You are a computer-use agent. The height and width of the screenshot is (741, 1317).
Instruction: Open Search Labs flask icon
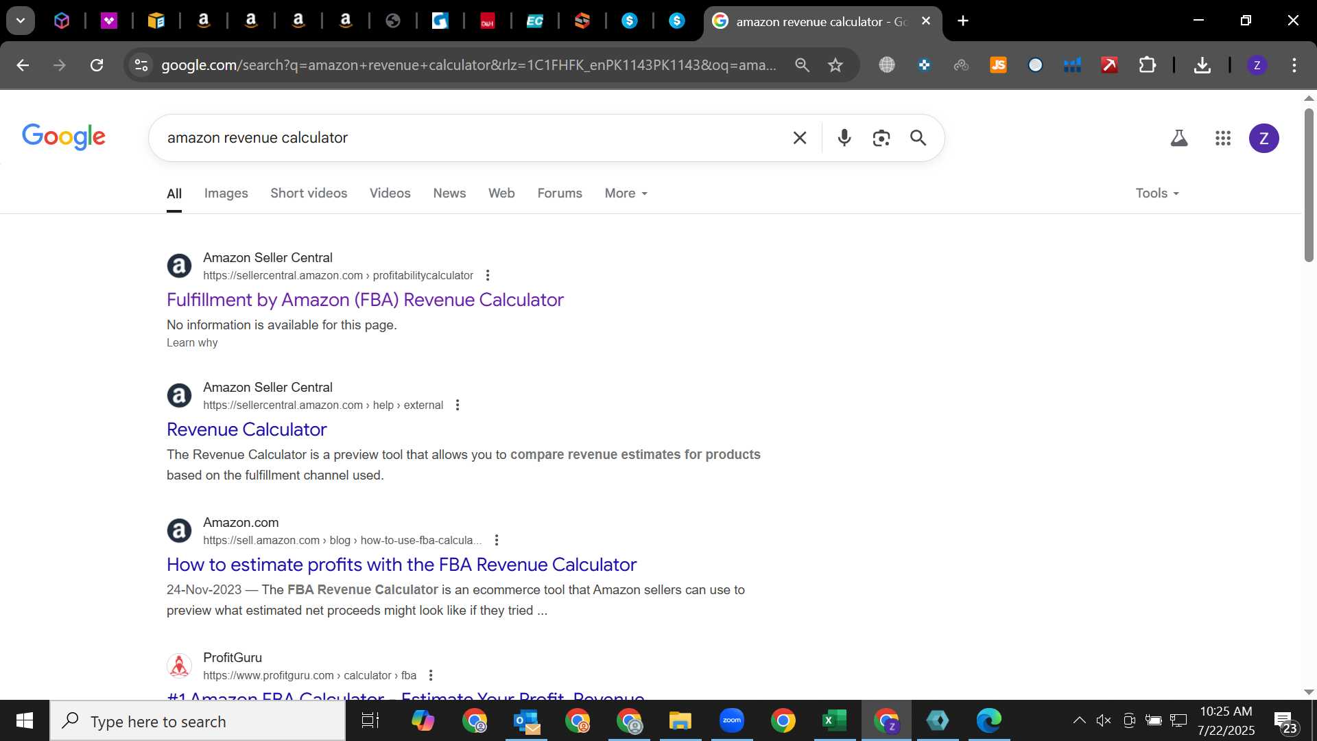(1179, 138)
